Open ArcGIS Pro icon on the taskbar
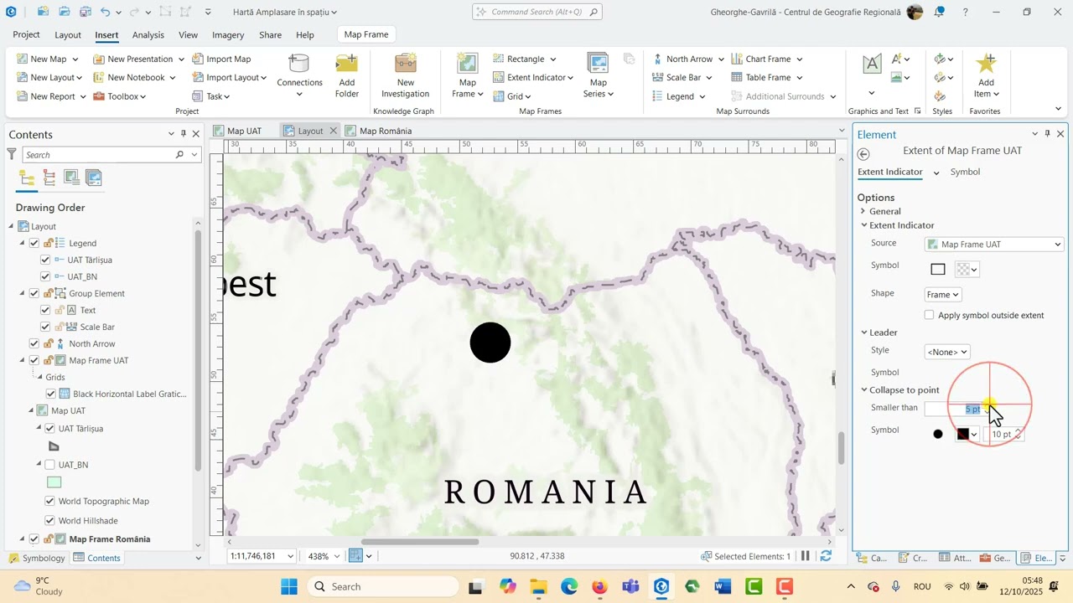This screenshot has height=603, width=1073. coord(661,586)
